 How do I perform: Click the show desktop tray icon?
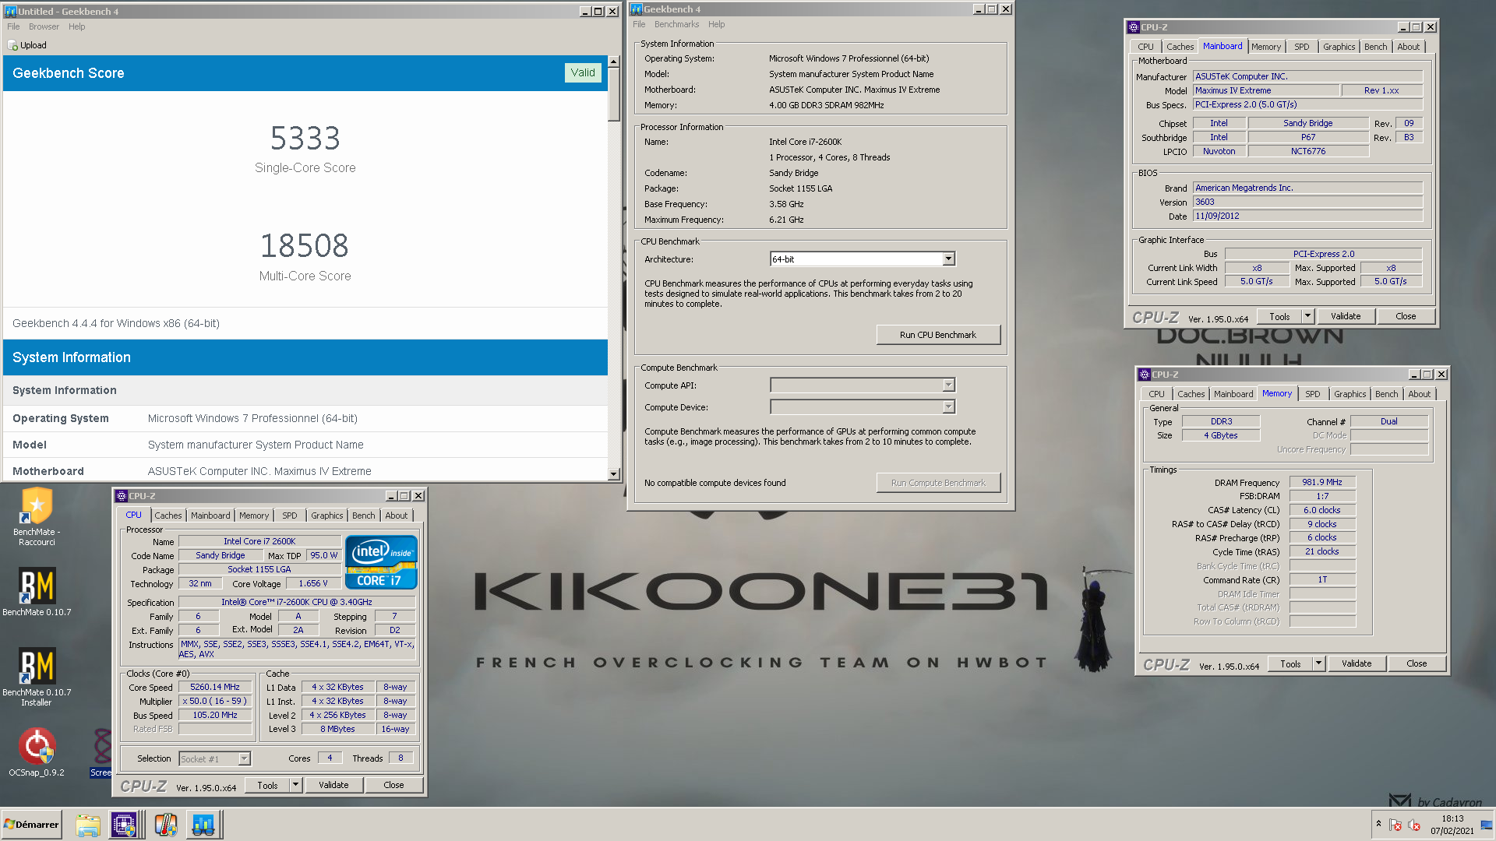click(1487, 825)
